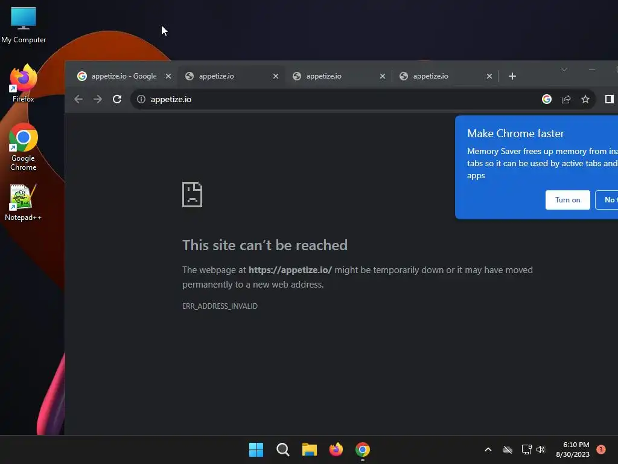Open Windows Start menu
The image size is (618, 464).
256,449
